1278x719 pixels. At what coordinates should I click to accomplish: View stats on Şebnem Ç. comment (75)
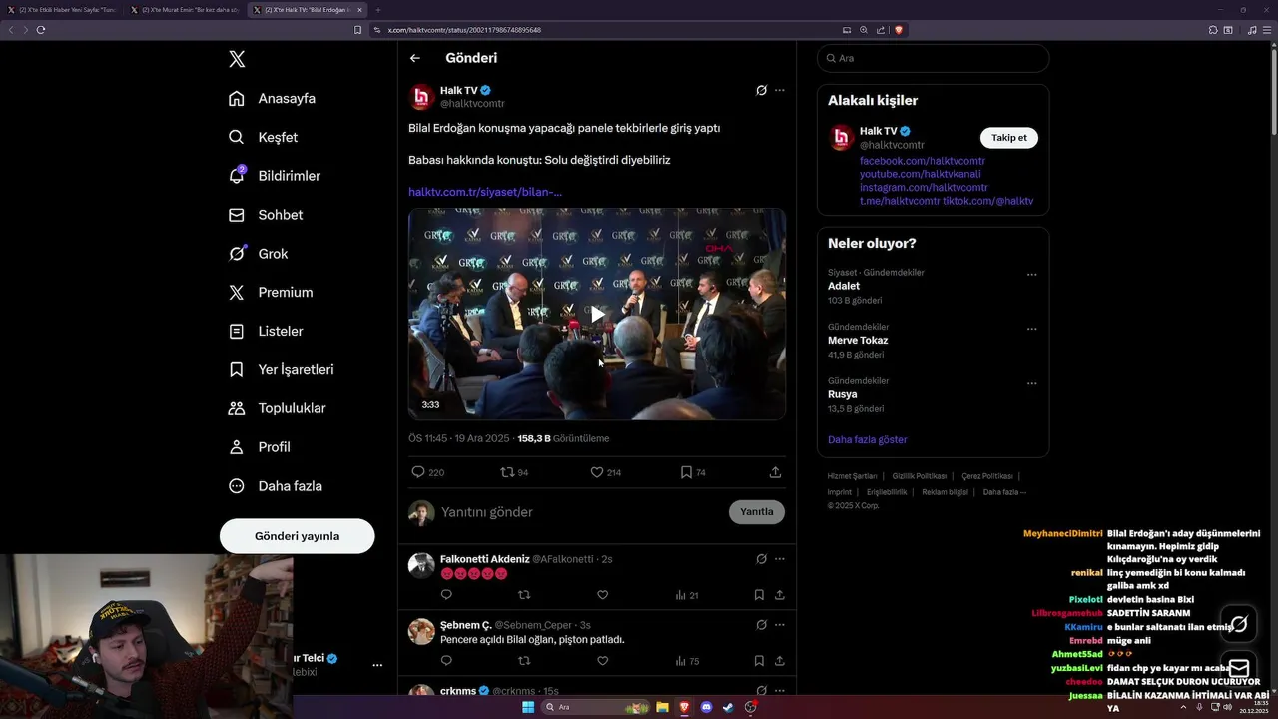(687, 661)
